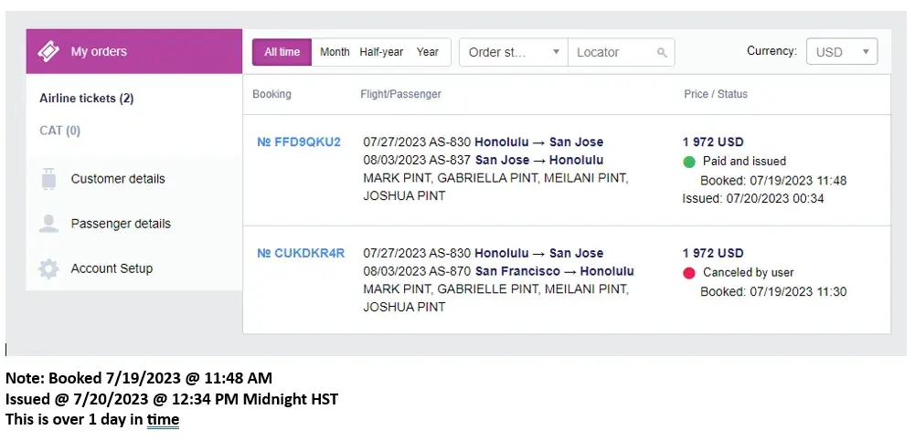Open booking № FFD9QKU2
This screenshot has height=441, width=915.
[x=299, y=142]
